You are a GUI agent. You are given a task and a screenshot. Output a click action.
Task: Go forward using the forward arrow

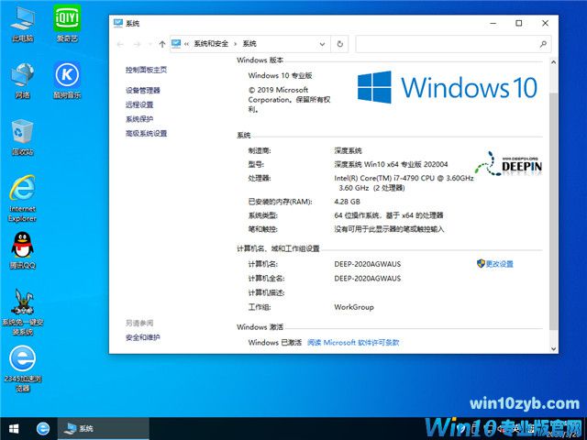pos(137,44)
